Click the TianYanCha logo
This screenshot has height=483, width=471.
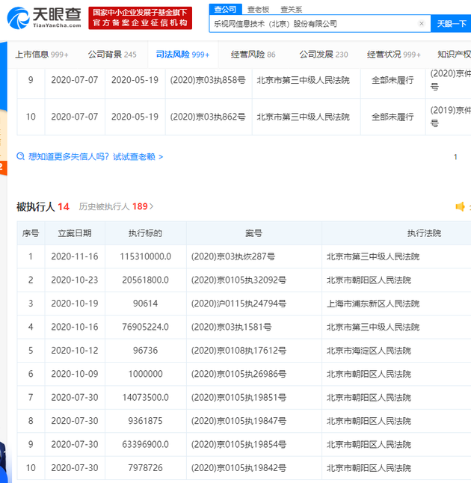44,19
